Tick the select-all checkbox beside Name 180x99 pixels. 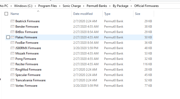tap(6, 14)
